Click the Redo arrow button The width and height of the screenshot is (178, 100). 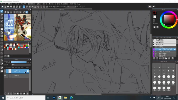click(153, 7)
